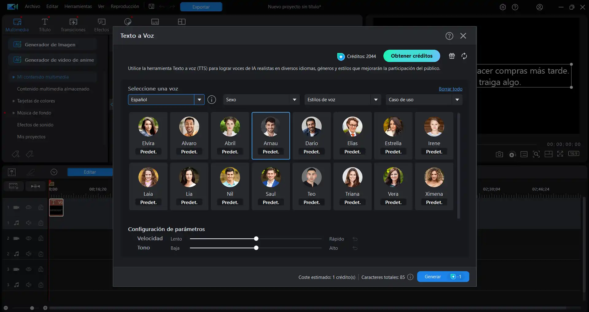Open the Reproducción menu
This screenshot has width=589, height=312.
[125, 6]
